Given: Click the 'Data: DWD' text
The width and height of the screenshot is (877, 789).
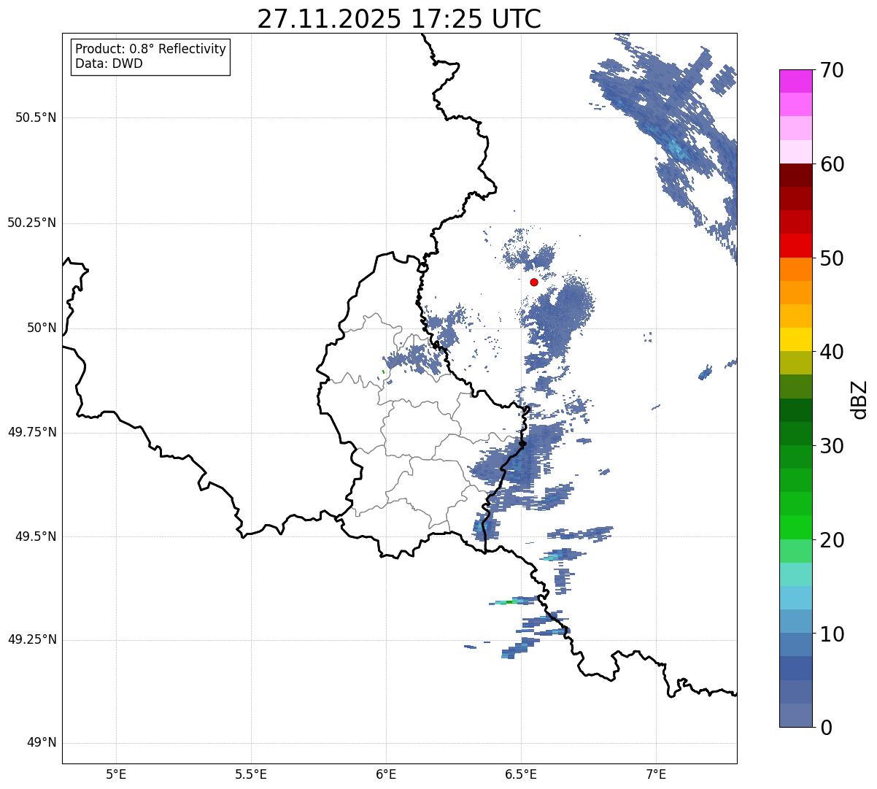Looking at the screenshot, I should 109,63.
